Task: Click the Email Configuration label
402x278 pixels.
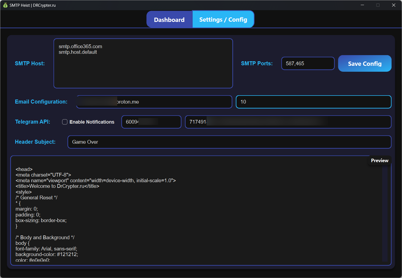Action: point(41,102)
